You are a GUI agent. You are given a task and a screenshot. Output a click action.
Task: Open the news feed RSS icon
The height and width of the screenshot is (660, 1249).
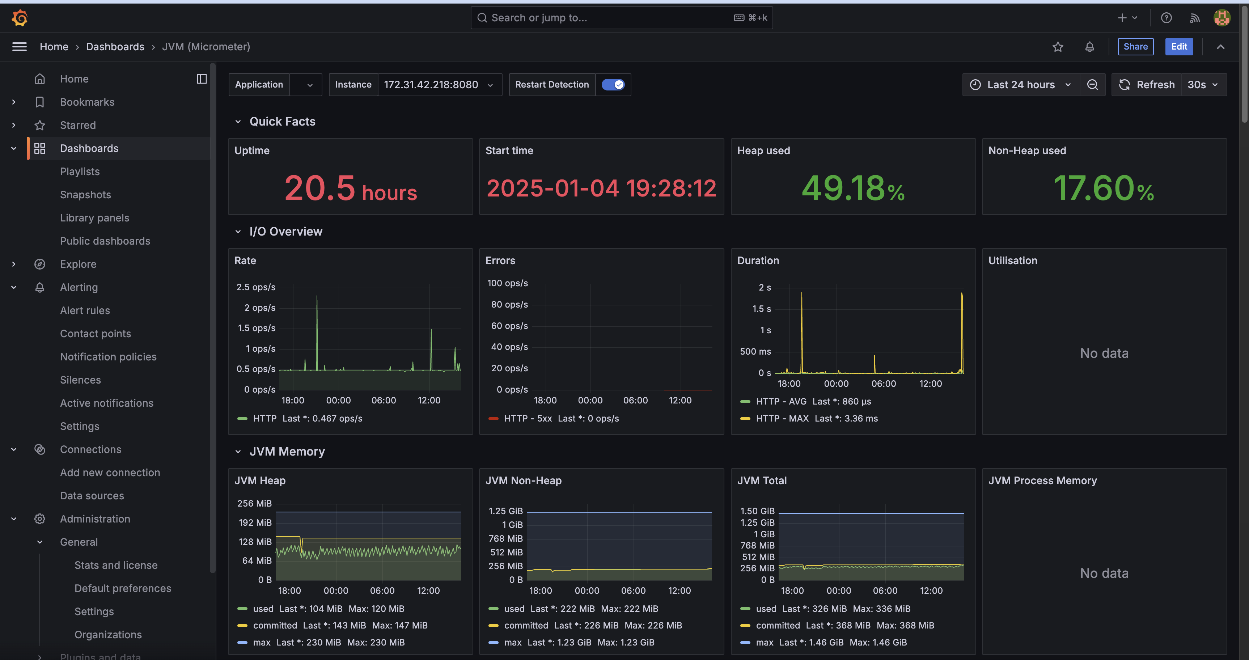tap(1195, 18)
